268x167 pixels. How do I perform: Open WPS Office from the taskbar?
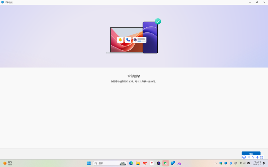click(x=145, y=163)
